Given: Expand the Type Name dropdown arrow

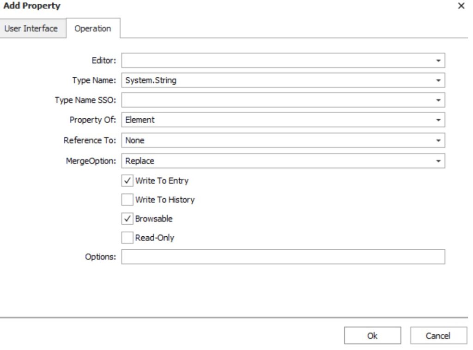Looking at the screenshot, I should [438, 80].
